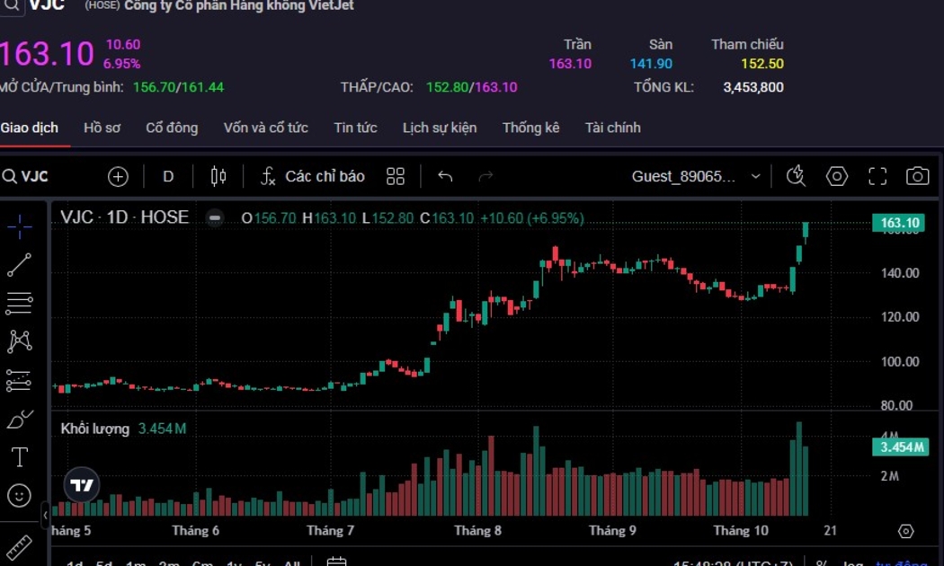Open the emoji icons tool
The height and width of the screenshot is (566, 944).
(19, 495)
